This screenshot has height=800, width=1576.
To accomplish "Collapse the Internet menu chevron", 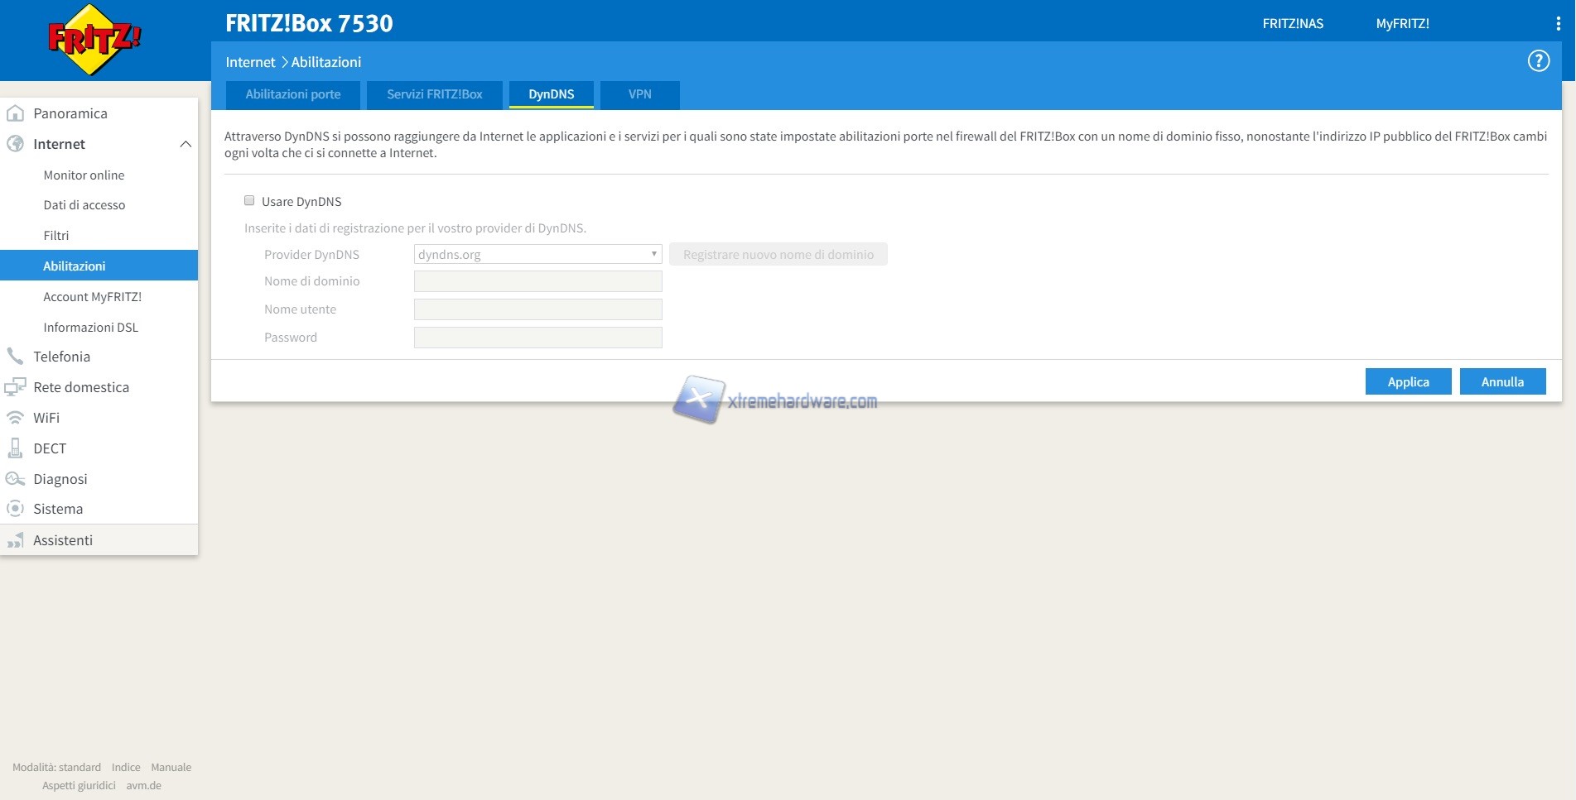I will [x=186, y=144].
